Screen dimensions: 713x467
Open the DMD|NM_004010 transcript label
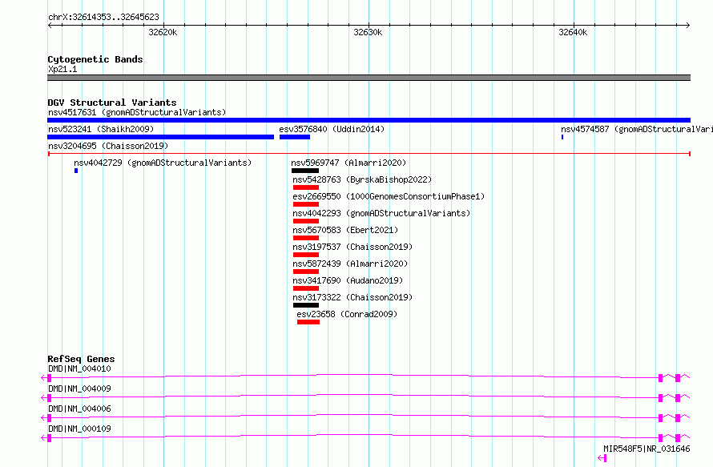pos(79,368)
